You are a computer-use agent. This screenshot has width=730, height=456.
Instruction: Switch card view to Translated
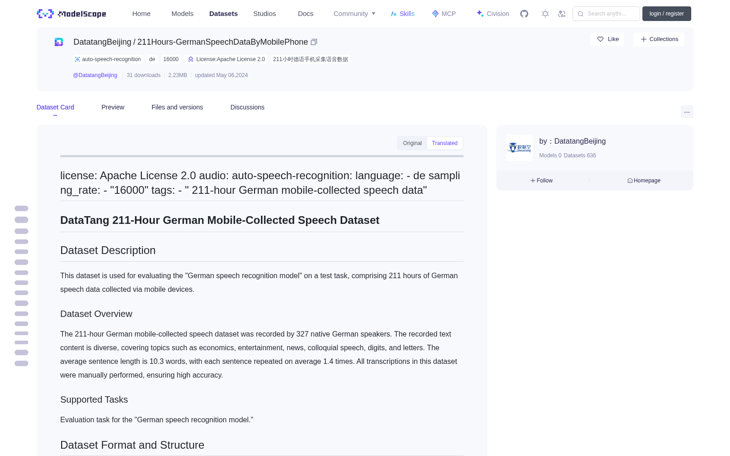pyautogui.click(x=445, y=143)
